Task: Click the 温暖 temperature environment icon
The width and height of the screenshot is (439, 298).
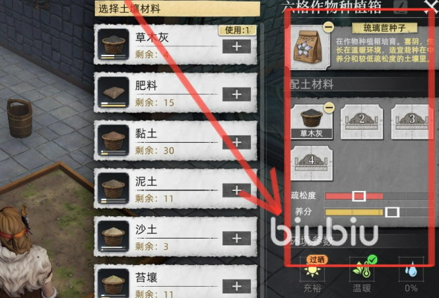Action: [x=362, y=270]
